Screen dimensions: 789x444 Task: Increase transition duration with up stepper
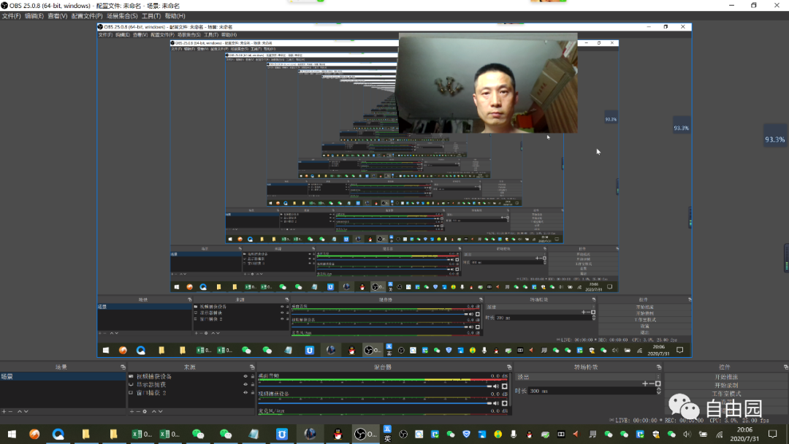[659, 389]
